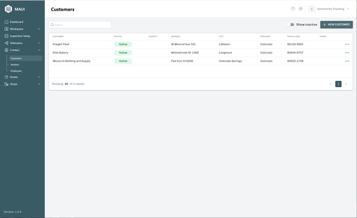Screen dimensions: 357x218
Task: Select page 1 in pagination
Action: (x=338, y=84)
